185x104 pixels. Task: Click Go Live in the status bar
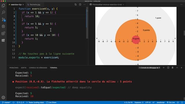pyautogui.click(x=171, y=103)
